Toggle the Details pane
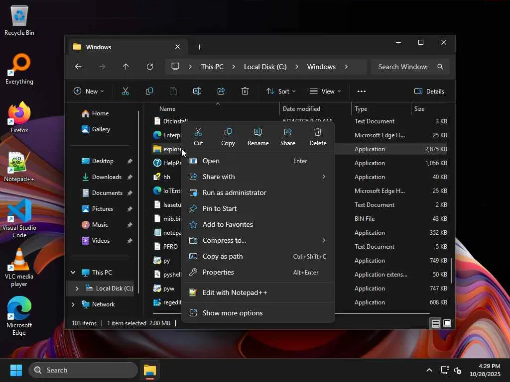Image resolution: width=510 pixels, height=382 pixels. [429, 91]
